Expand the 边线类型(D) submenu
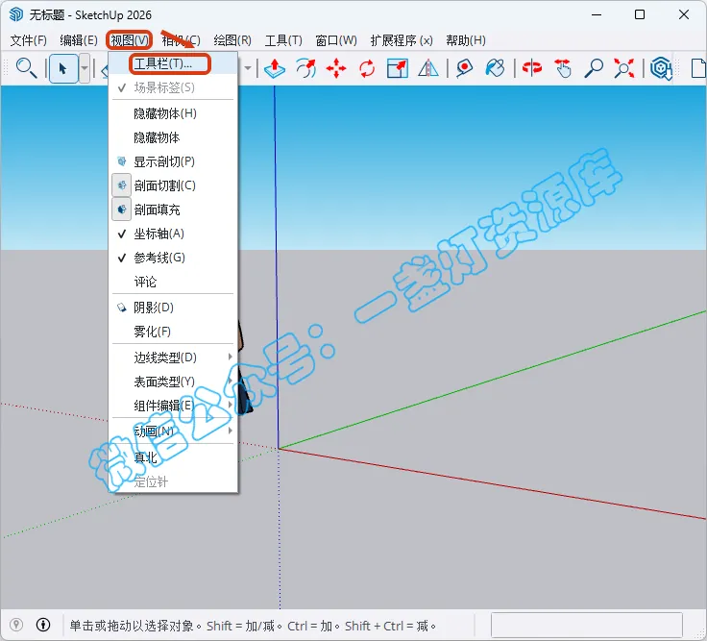Viewport: 707px width, 641px height. tap(173, 357)
